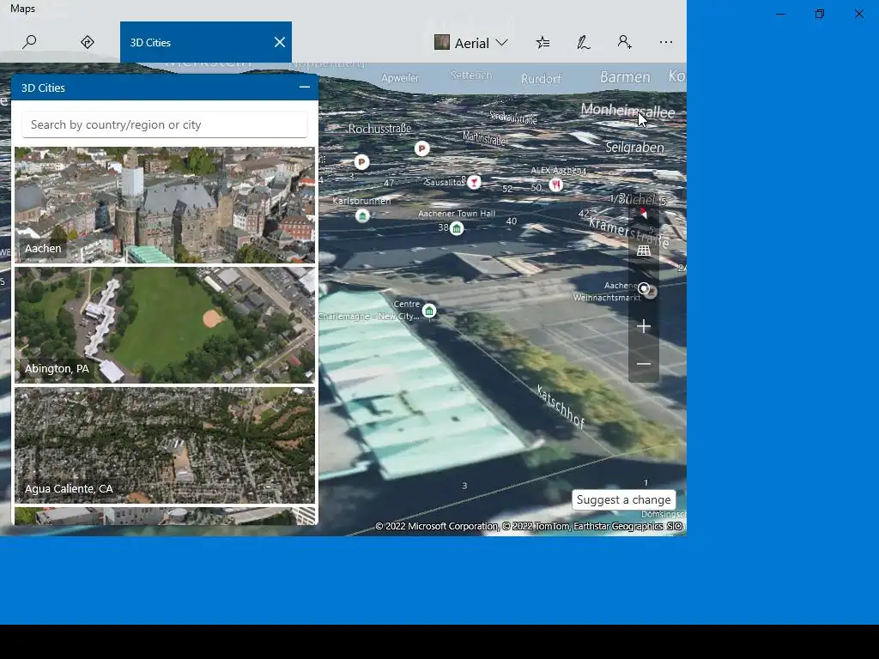Select the Aachen city thumbnail

point(165,205)
